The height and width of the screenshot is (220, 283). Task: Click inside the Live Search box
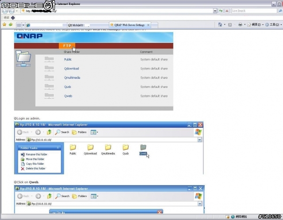coord(254,11)
